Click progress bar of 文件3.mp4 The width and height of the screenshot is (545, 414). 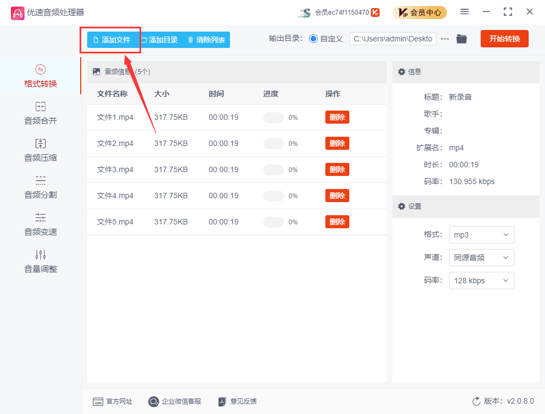pos(274,170)
